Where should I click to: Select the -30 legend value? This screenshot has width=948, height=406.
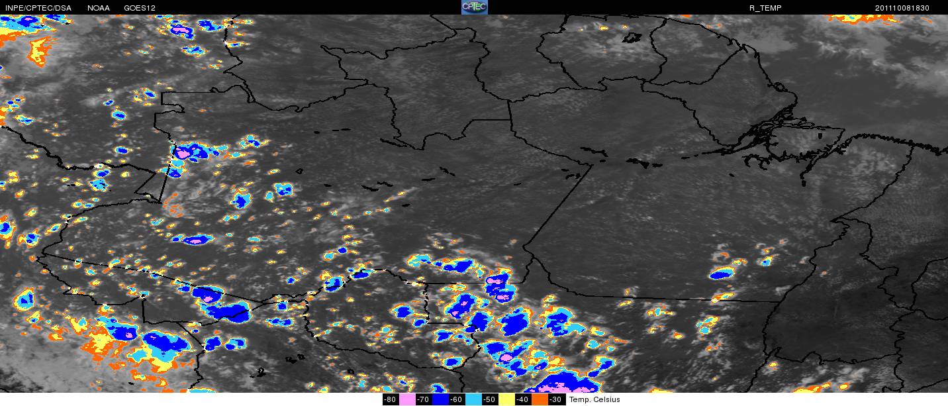[x=557, y=399]
